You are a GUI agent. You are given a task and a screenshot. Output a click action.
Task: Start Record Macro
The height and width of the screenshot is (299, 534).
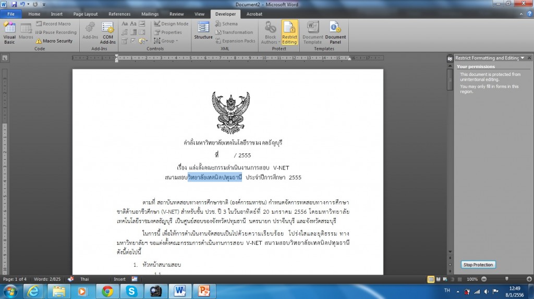[x=54, y=24]
